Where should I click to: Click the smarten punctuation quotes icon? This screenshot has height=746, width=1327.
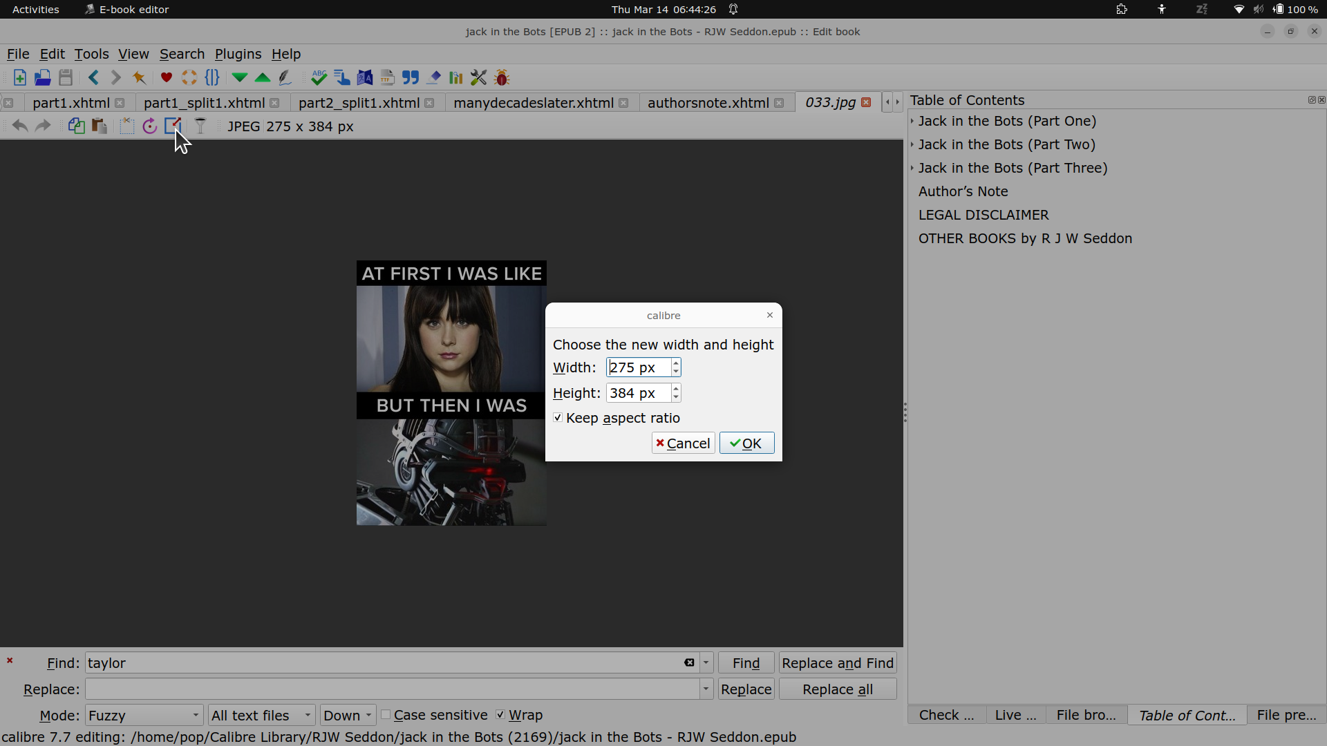tap(411, 77)
